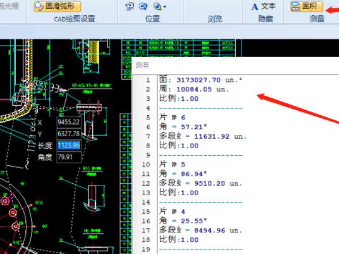Click the rotate 35 degrees position icon
The image size is (339, 254).
pyautogui.click(x=130, y=7)
